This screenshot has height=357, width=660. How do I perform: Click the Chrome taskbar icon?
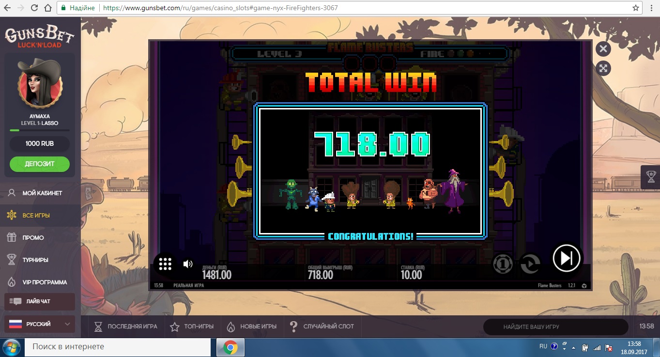point(230,347)
